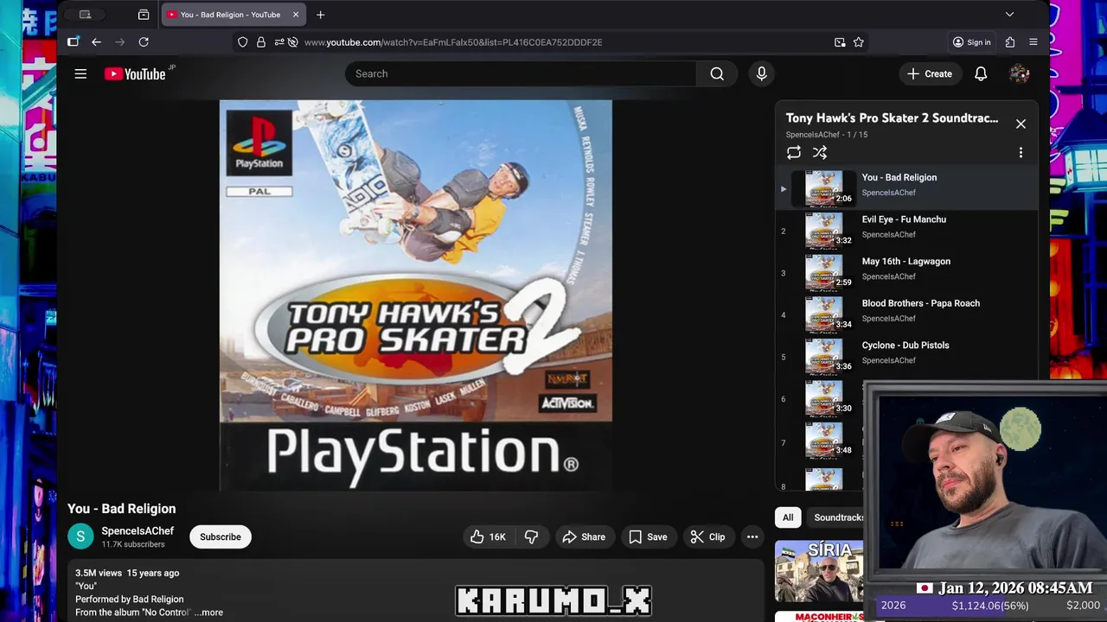Bookmark this page with the star
The height and width of the screenshot is (622, 1107).
tap(859, 42)
